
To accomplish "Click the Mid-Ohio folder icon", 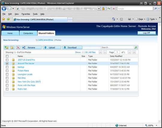I will click(13, 78).
